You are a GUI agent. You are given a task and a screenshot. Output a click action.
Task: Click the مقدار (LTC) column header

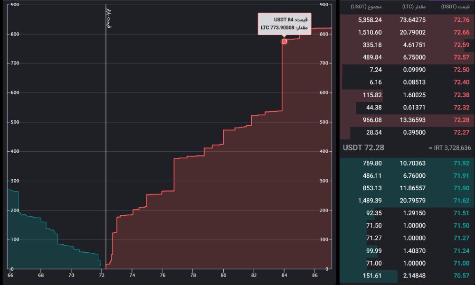411,7
